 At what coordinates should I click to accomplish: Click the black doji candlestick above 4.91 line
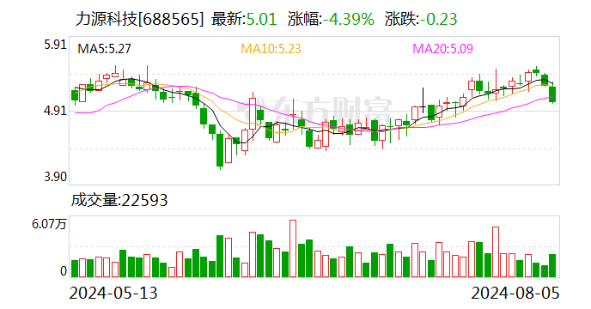(x=423, y=100)
